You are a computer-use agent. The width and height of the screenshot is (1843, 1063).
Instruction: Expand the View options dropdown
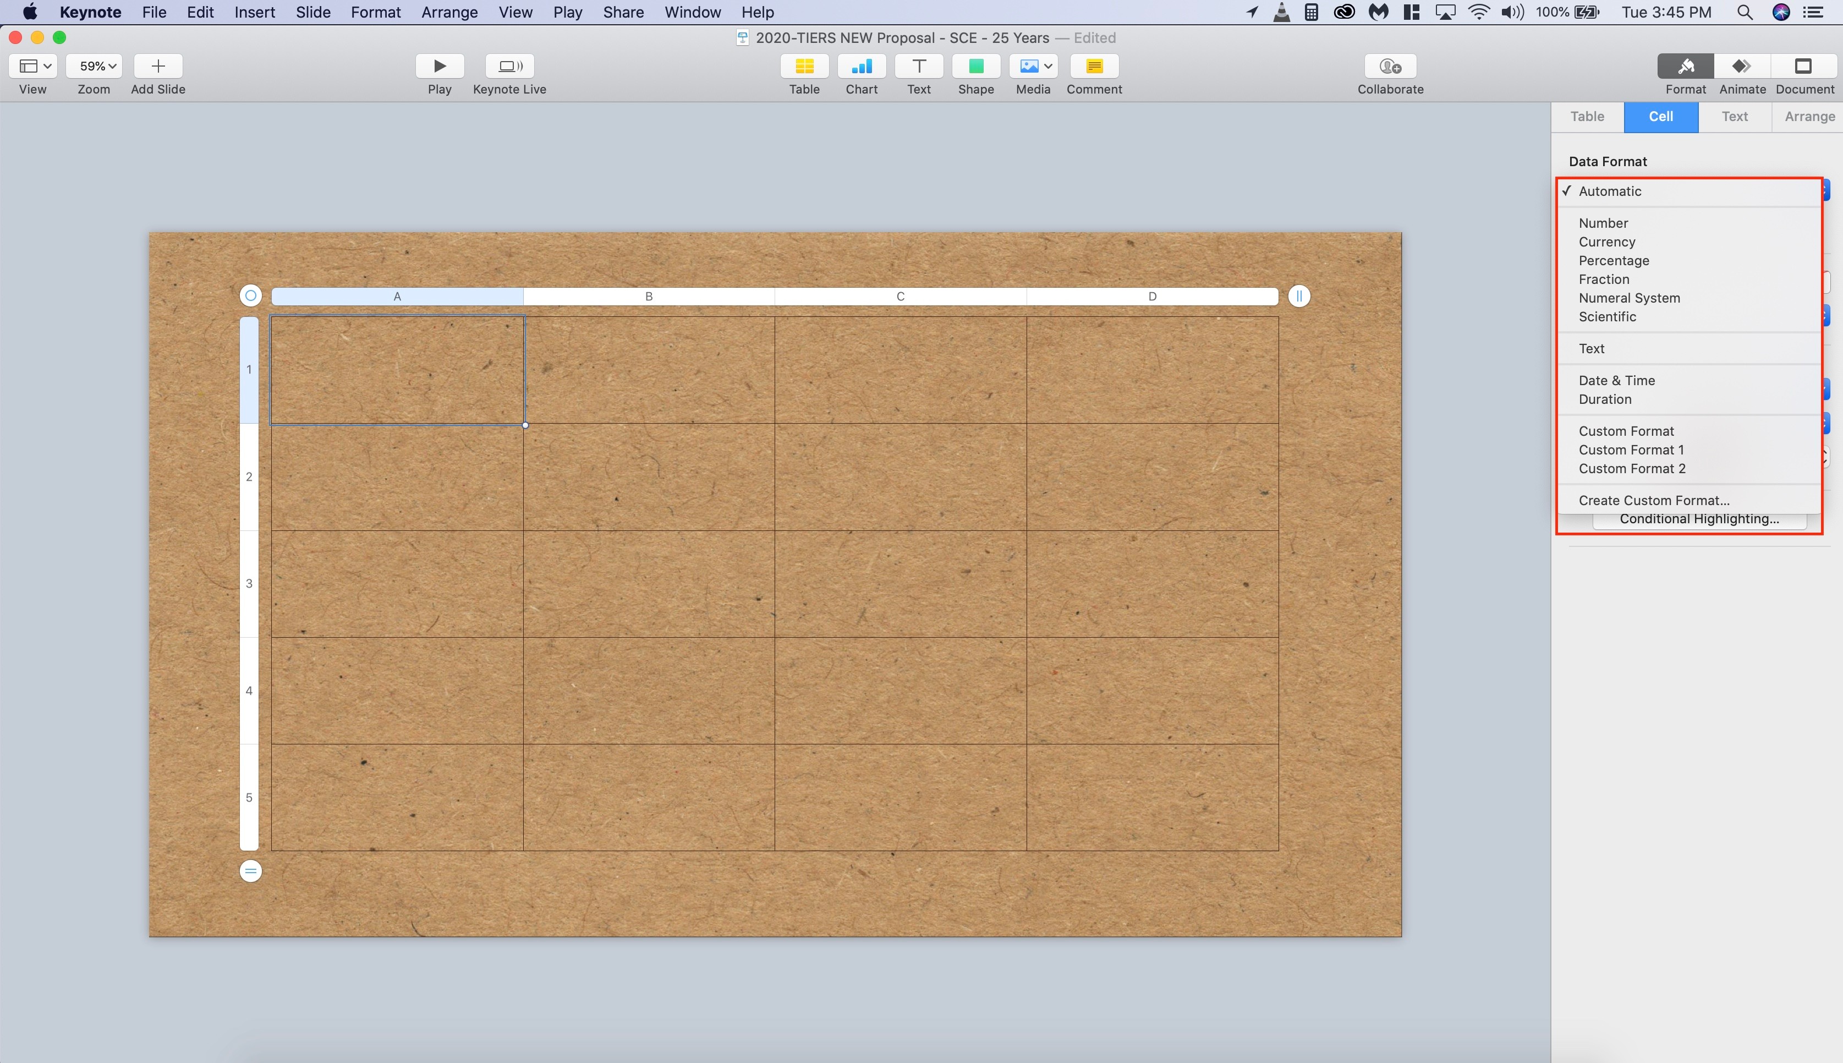point(34,67)
